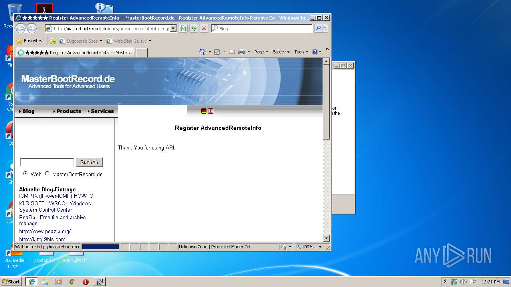Stop loading with the red X icon
Screen dimensions: 511x287
click(204, 28)
